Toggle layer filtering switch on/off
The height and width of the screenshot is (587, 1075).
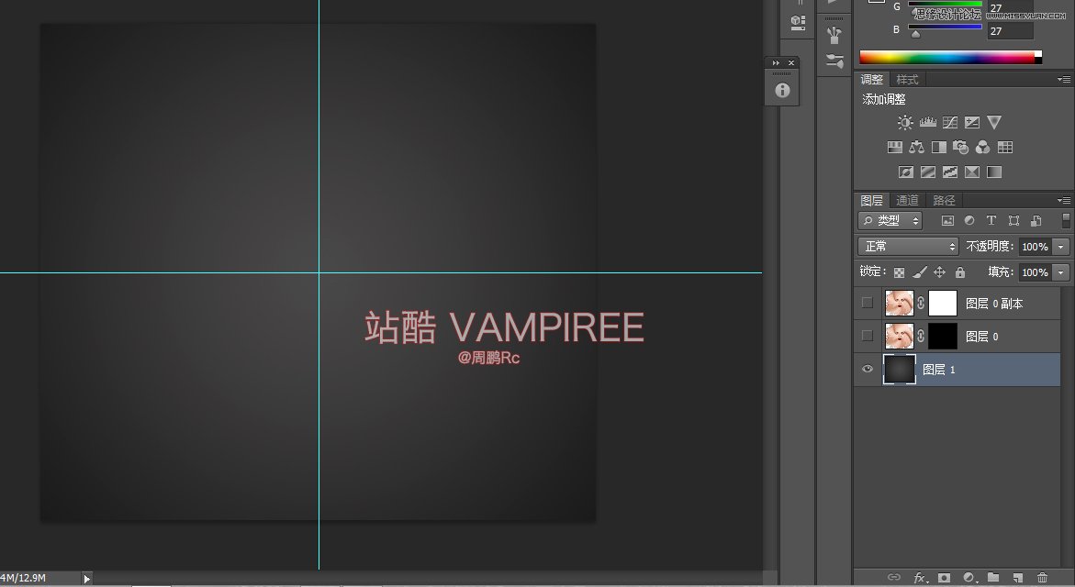point(1066,220)
